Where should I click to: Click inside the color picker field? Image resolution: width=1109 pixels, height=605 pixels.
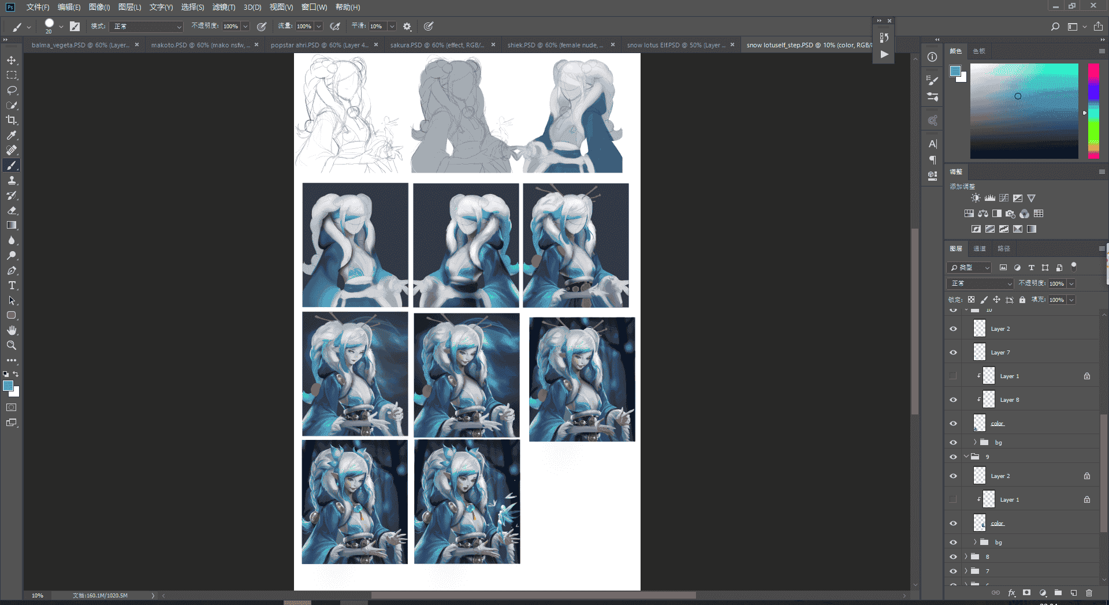click(x=1024, y=111)
